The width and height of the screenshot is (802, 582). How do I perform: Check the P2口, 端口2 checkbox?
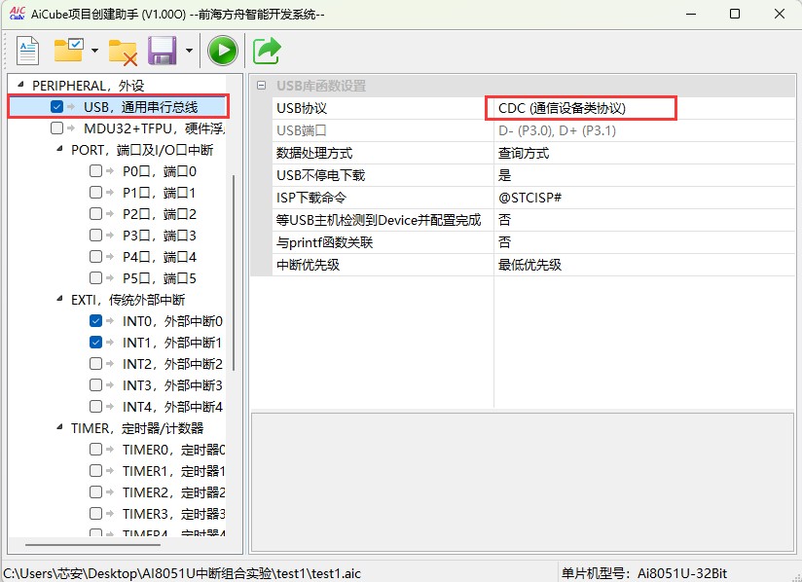95,214
